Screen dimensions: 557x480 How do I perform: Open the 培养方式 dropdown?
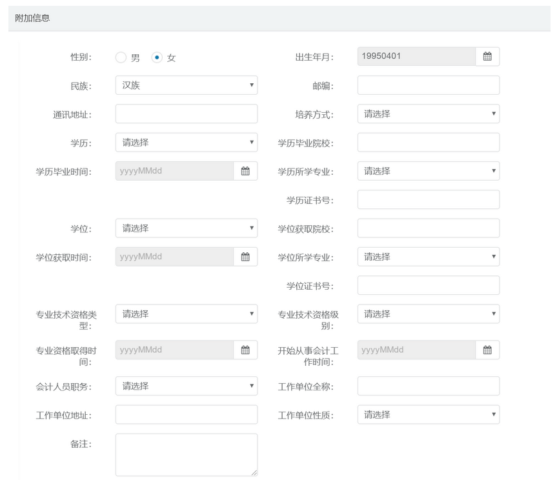[x=429, y=114]
